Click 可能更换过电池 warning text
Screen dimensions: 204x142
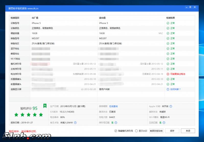178,74
